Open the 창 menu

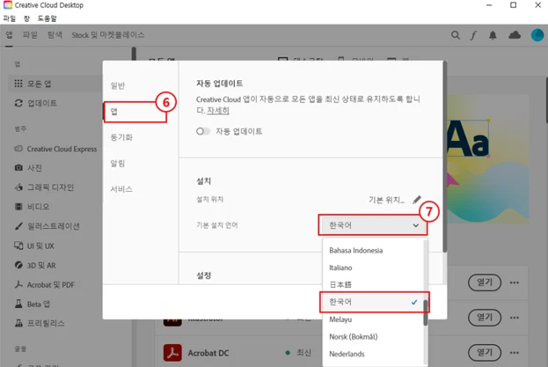coord(26,18)
